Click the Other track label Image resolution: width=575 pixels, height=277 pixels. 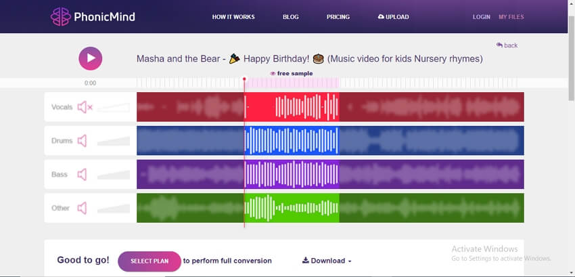[x=60, y=208]
